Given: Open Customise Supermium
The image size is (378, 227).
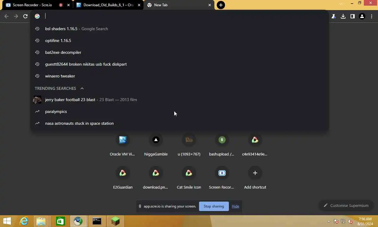Looking at the screenshot, I should (x=346, y=205).
